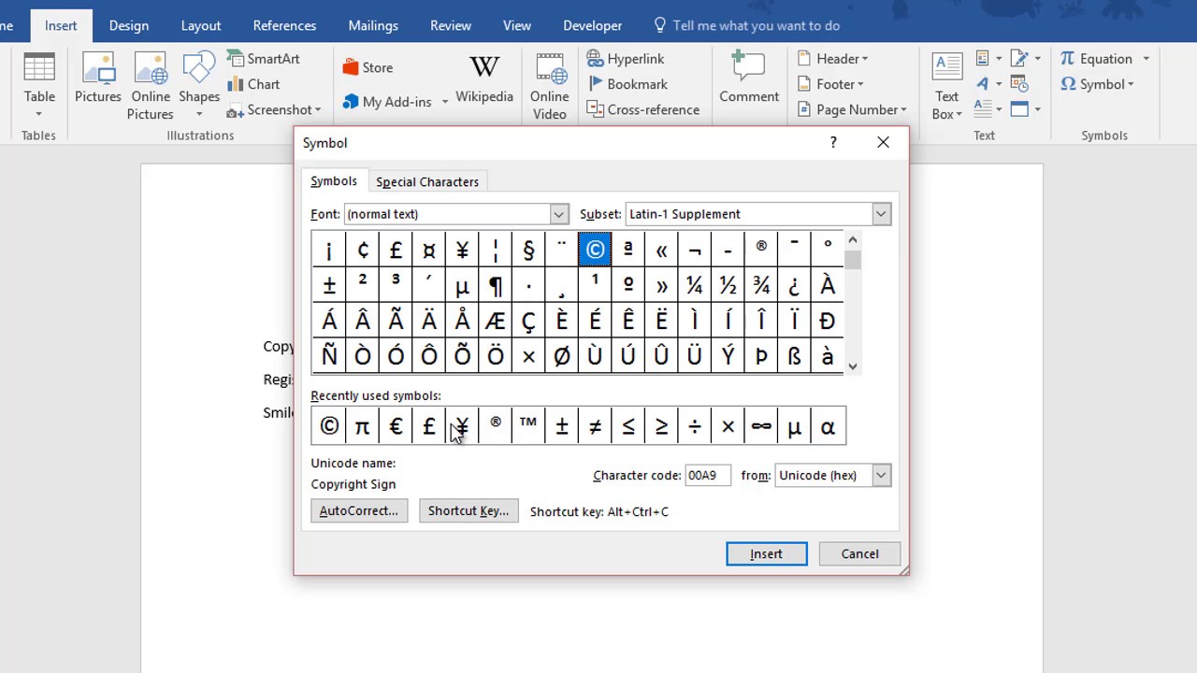The height and width of the screenshot is (673, 1197).
Task: Choose the Ø character in the grid
Action: click(x=562, y=356)
